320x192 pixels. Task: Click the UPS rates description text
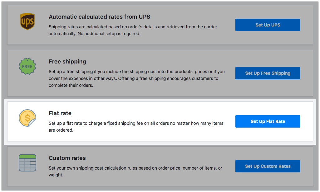click(x=133, y=30)
